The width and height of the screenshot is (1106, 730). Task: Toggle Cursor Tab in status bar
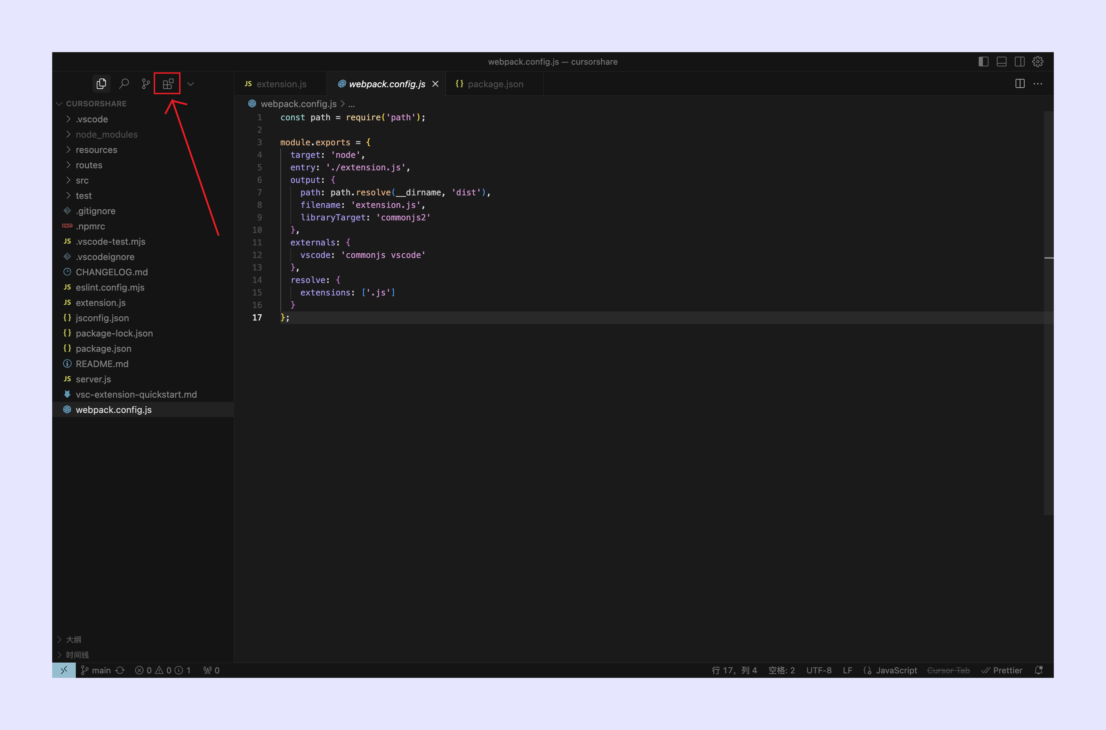948,671
